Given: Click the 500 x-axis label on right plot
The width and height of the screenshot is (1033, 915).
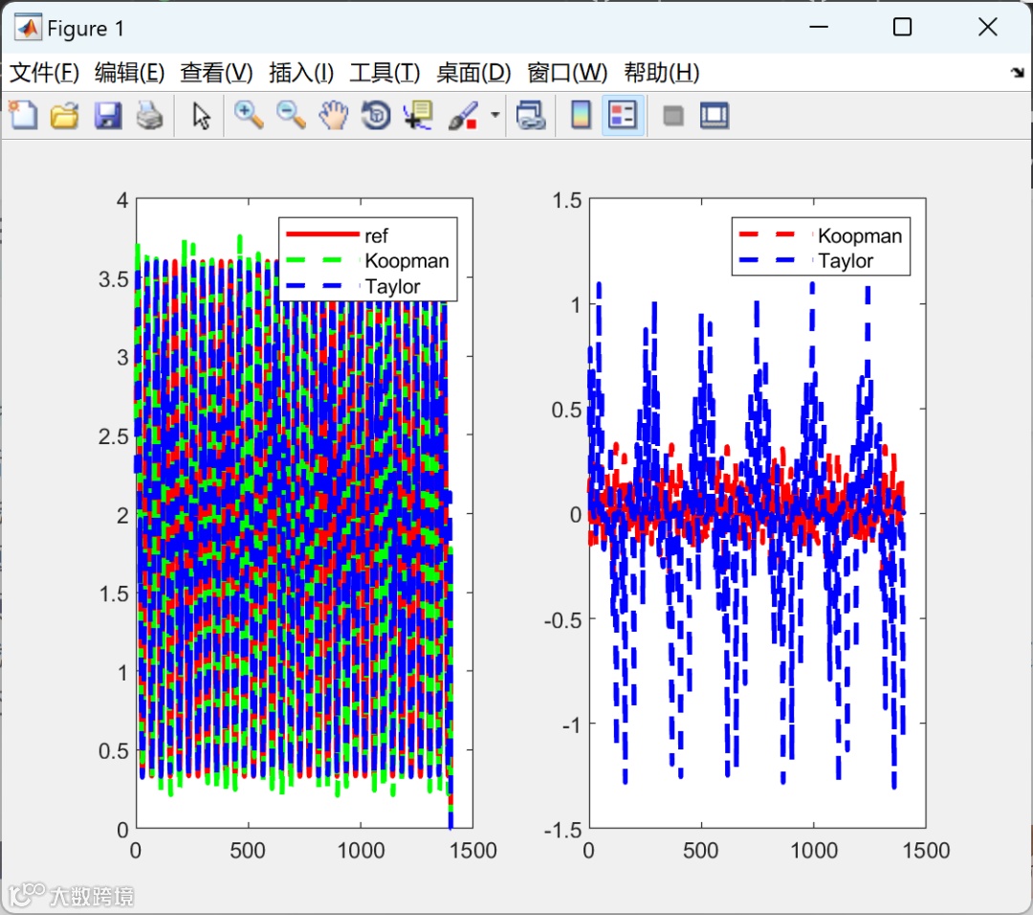Looking at the screenshot, I should click(x=701, y=851).
